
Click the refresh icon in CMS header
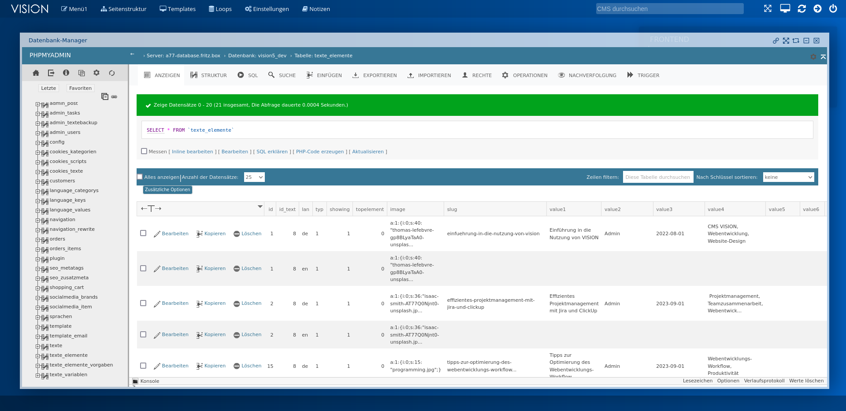coord(801,9)
